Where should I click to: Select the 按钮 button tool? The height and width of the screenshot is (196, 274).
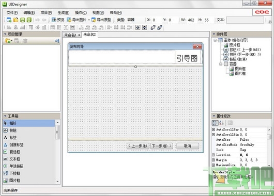click(x=29, y=130)
